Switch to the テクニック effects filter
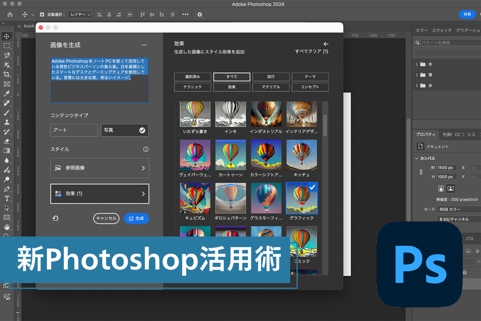This screenshot has height=321, width=481. (192, 87)
